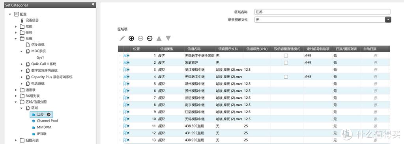
Task: Toggle dual capacity checkbox for 家庭直呼 row
Action: [x=286, y=63]
